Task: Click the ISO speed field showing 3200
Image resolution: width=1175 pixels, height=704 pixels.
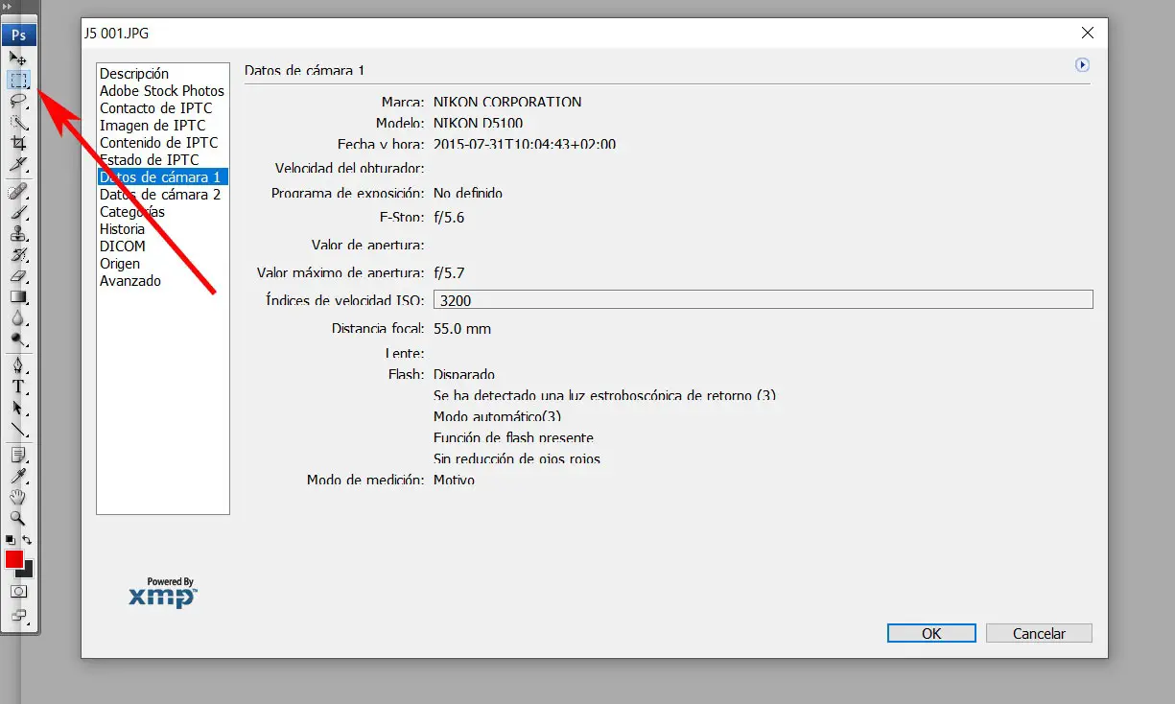Action: [x=764, y=300]
